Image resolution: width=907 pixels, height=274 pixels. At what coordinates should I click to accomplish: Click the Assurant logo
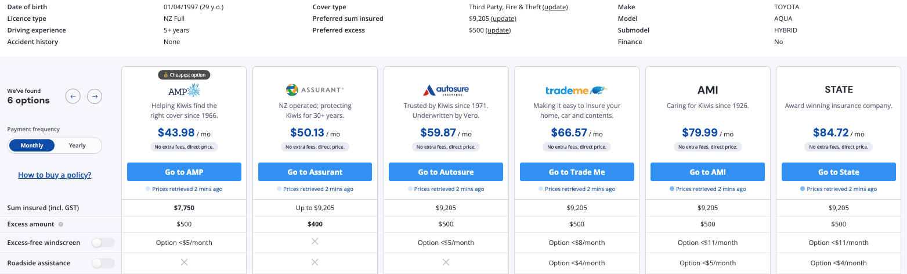[x=315, y=90]
